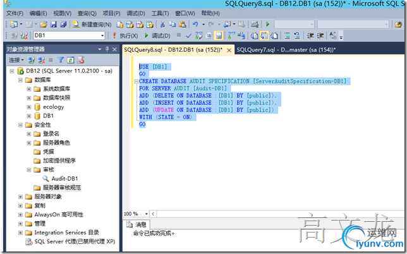Collapse the DB12 server node
Viewport: 407px width, 254px height.
pos(11,71)
